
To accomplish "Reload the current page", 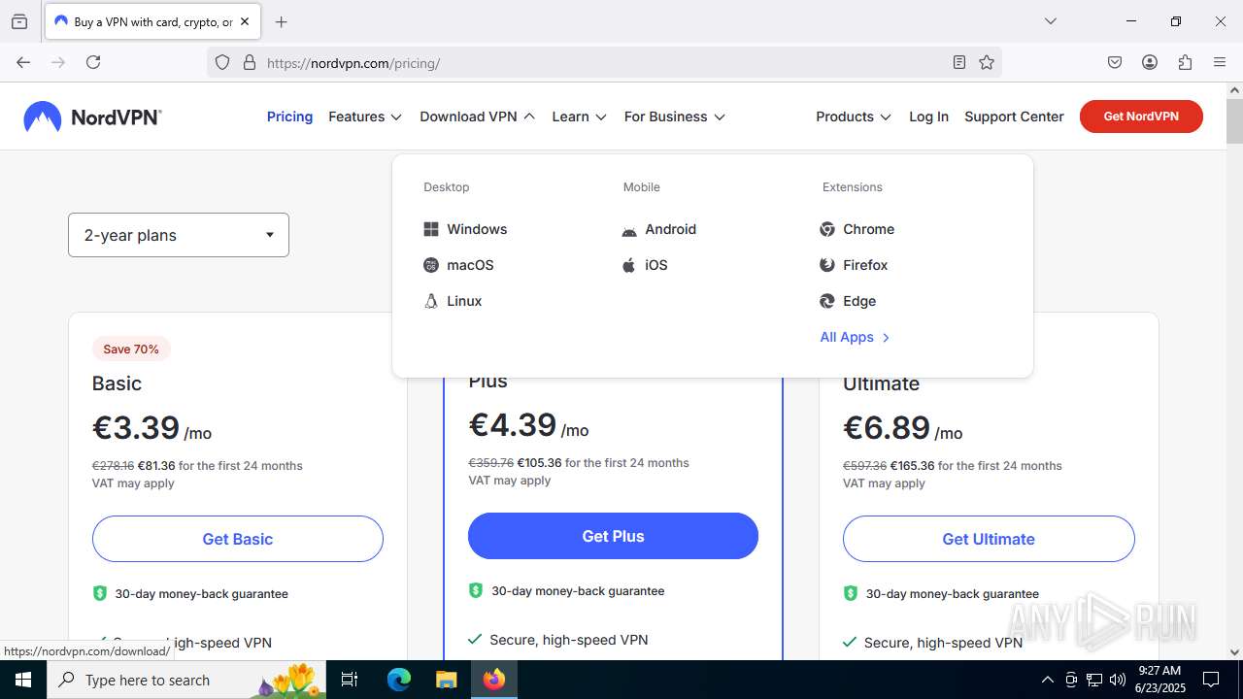I will coord(93,62).
